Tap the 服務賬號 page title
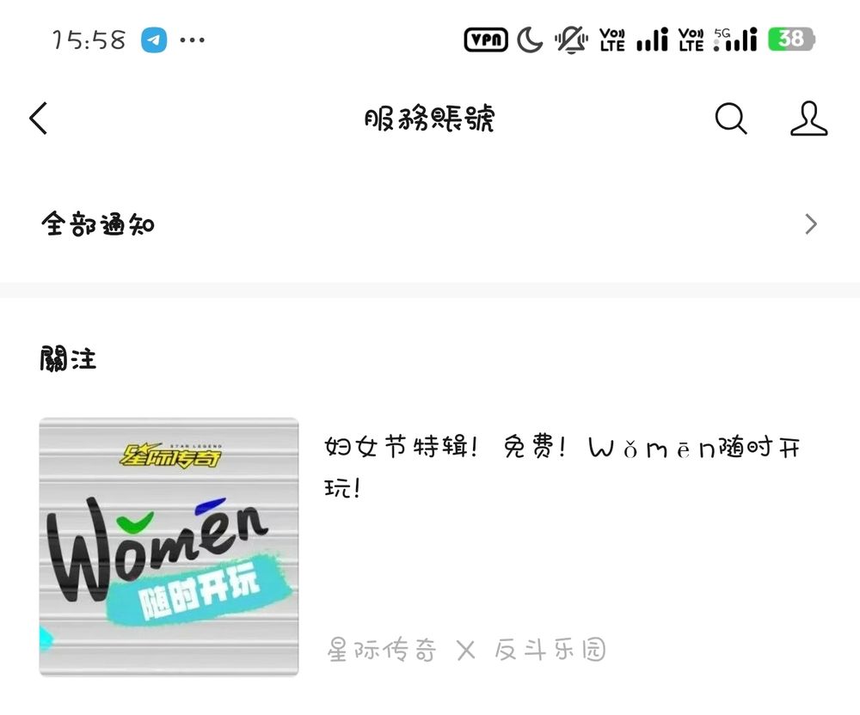This screenshot has width=860, height=715. tap(429, 118)
